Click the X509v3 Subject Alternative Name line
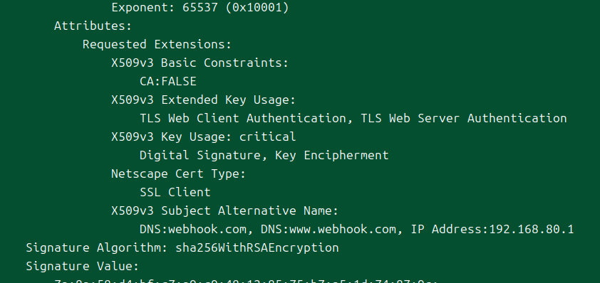 click(225, 210)
